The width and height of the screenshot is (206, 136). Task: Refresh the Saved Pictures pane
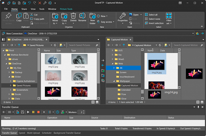click(55, 45)
